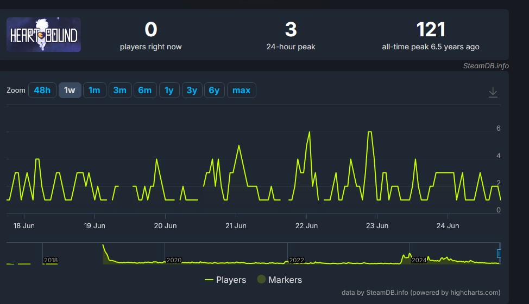Click the 23 Jun axis label

[x=377, y=226]
